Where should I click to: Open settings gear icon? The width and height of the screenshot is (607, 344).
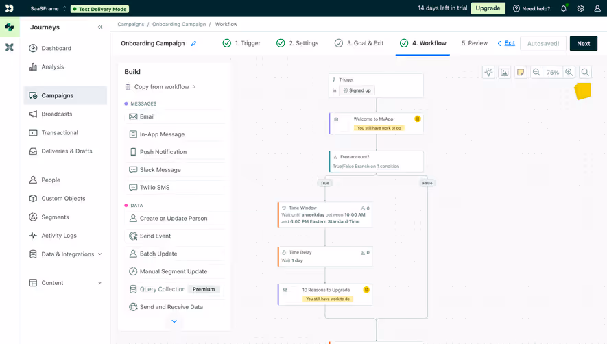pos(580,8)
